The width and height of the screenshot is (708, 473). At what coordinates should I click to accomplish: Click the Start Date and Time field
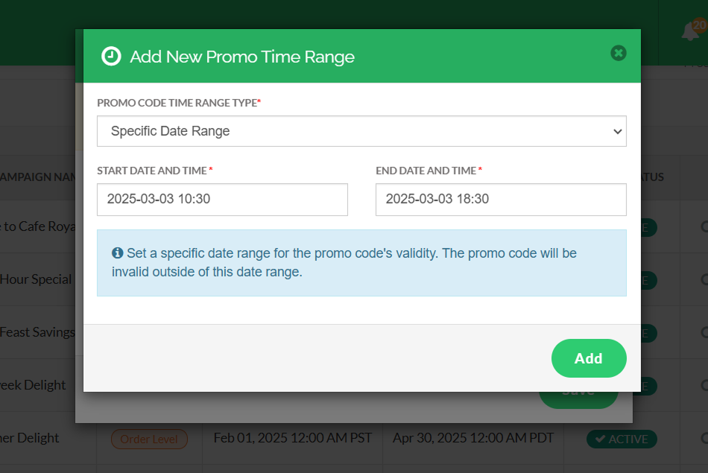point(222,200)
